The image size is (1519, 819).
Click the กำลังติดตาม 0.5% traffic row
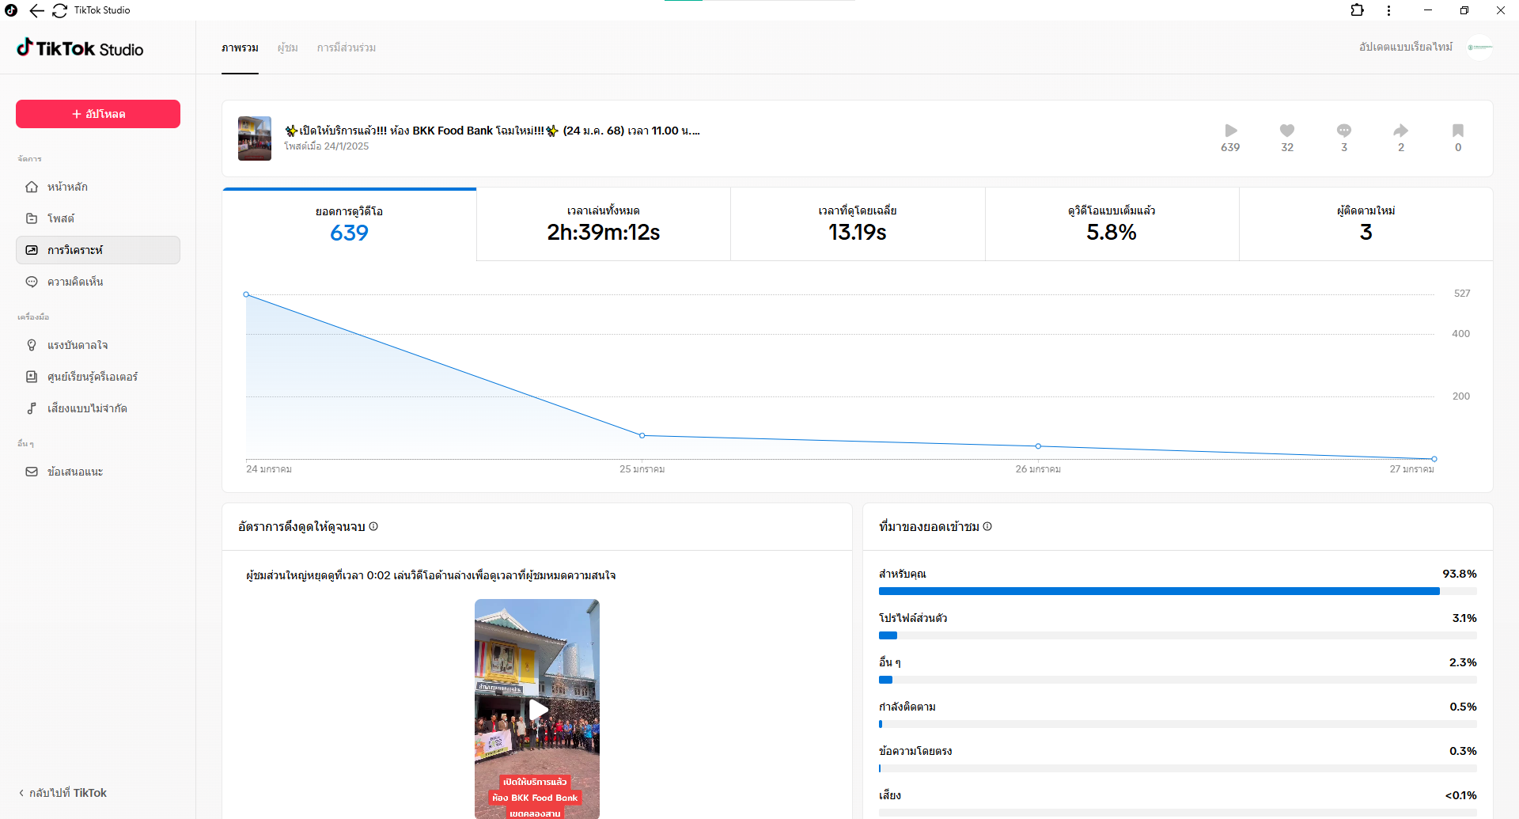click(x=1177, y=715)
